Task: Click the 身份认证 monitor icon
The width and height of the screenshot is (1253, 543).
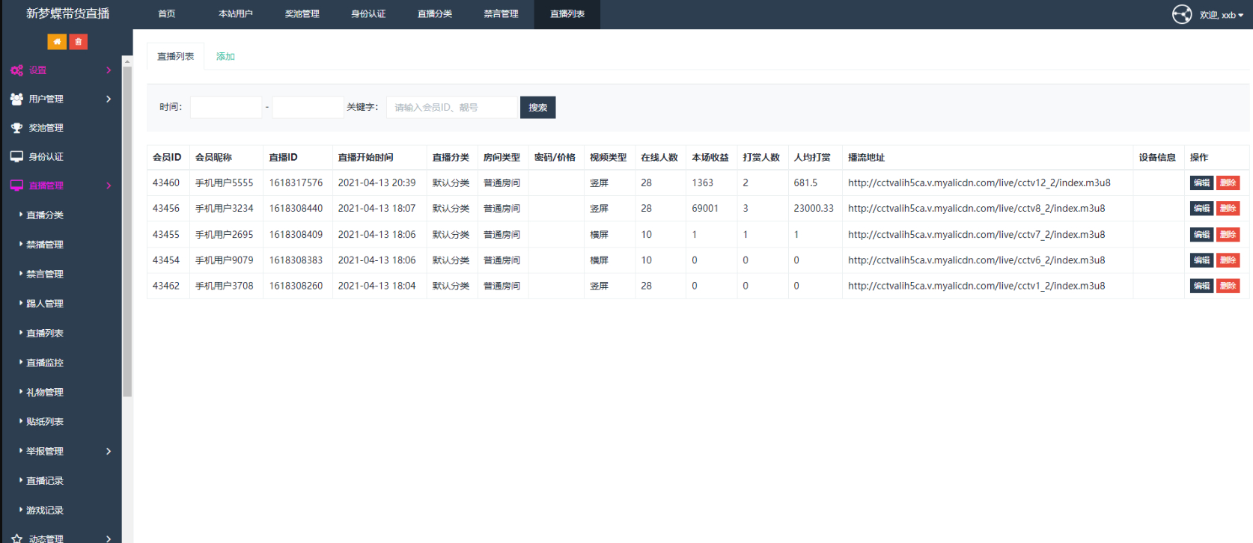Action: pyautogui.click(x=16, y=156)
